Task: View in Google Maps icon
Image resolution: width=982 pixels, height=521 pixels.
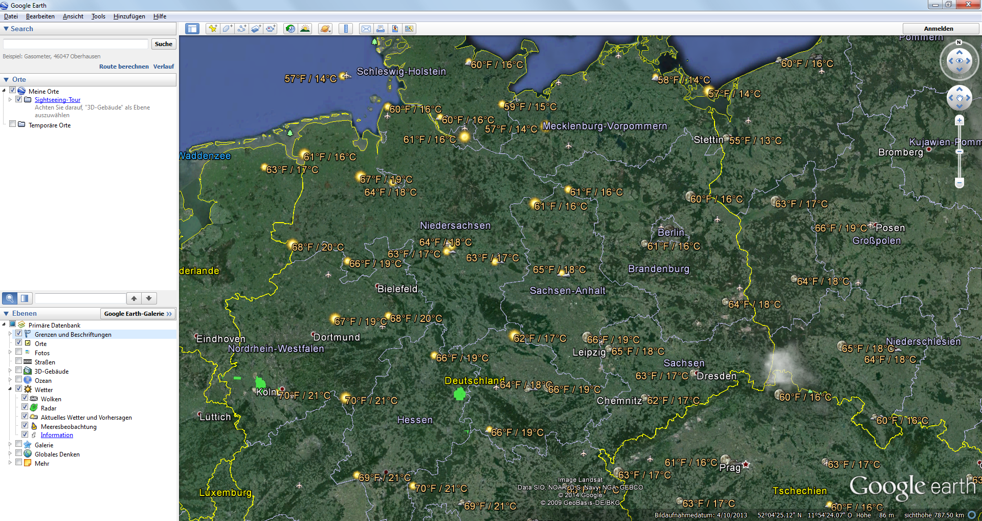Action: (x=409, y=29)
